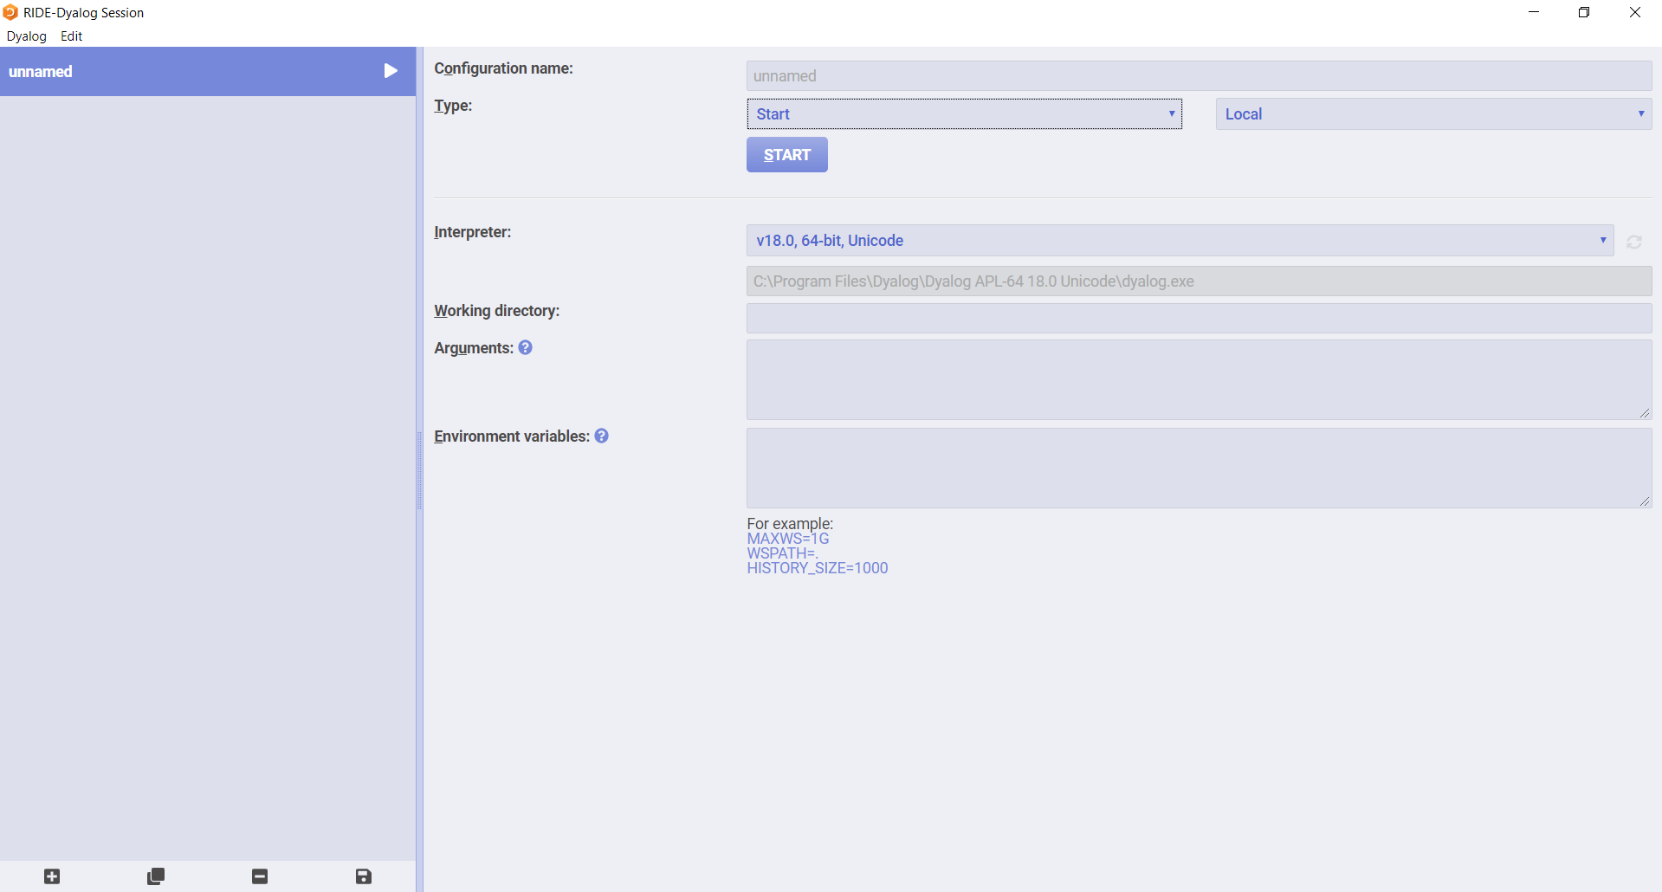Click the START button
The width and height of the screenshot is (1662, 892).
point(787,155)
